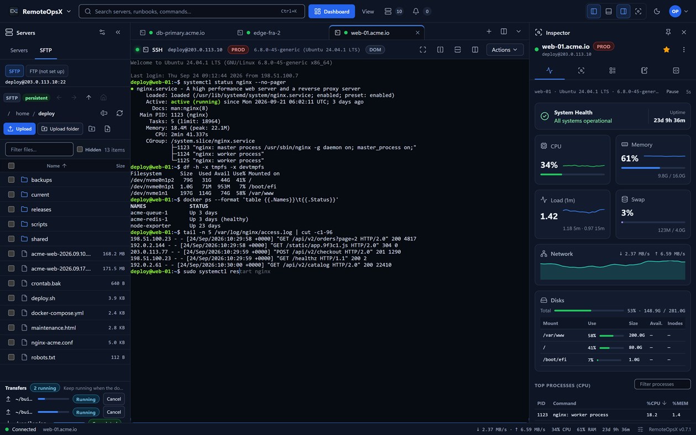Go to the Dashboard

(x=332, y=11)
